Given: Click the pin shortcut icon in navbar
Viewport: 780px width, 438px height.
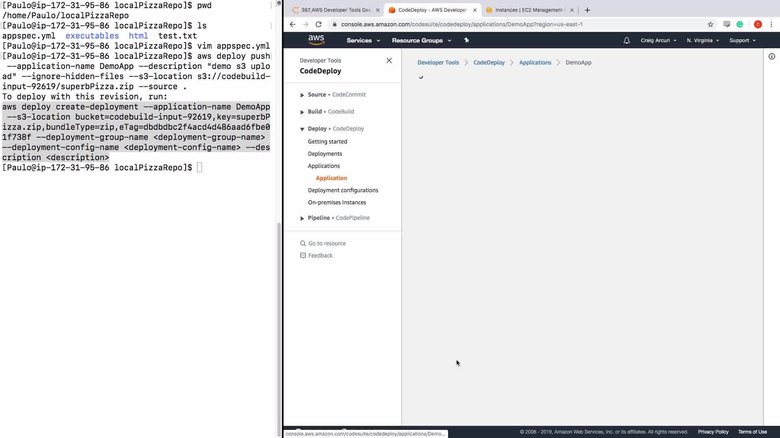Looking at the screenshot, I should tap(466, 40).
